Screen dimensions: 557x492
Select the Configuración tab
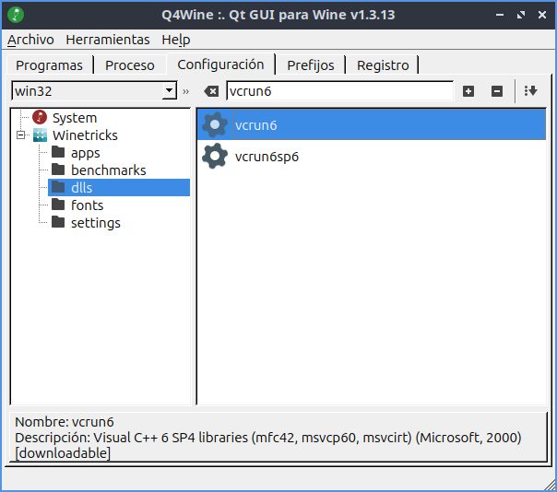click(x=220, y=64)
